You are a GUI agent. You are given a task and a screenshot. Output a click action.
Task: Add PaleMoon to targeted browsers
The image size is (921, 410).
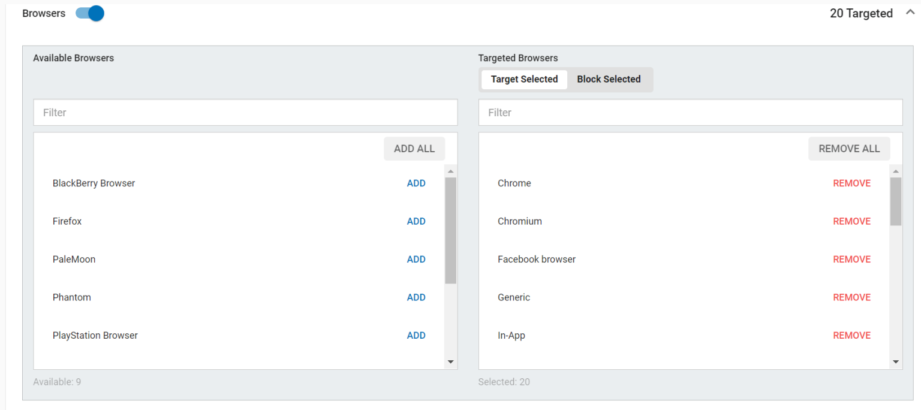coord(416,260)
